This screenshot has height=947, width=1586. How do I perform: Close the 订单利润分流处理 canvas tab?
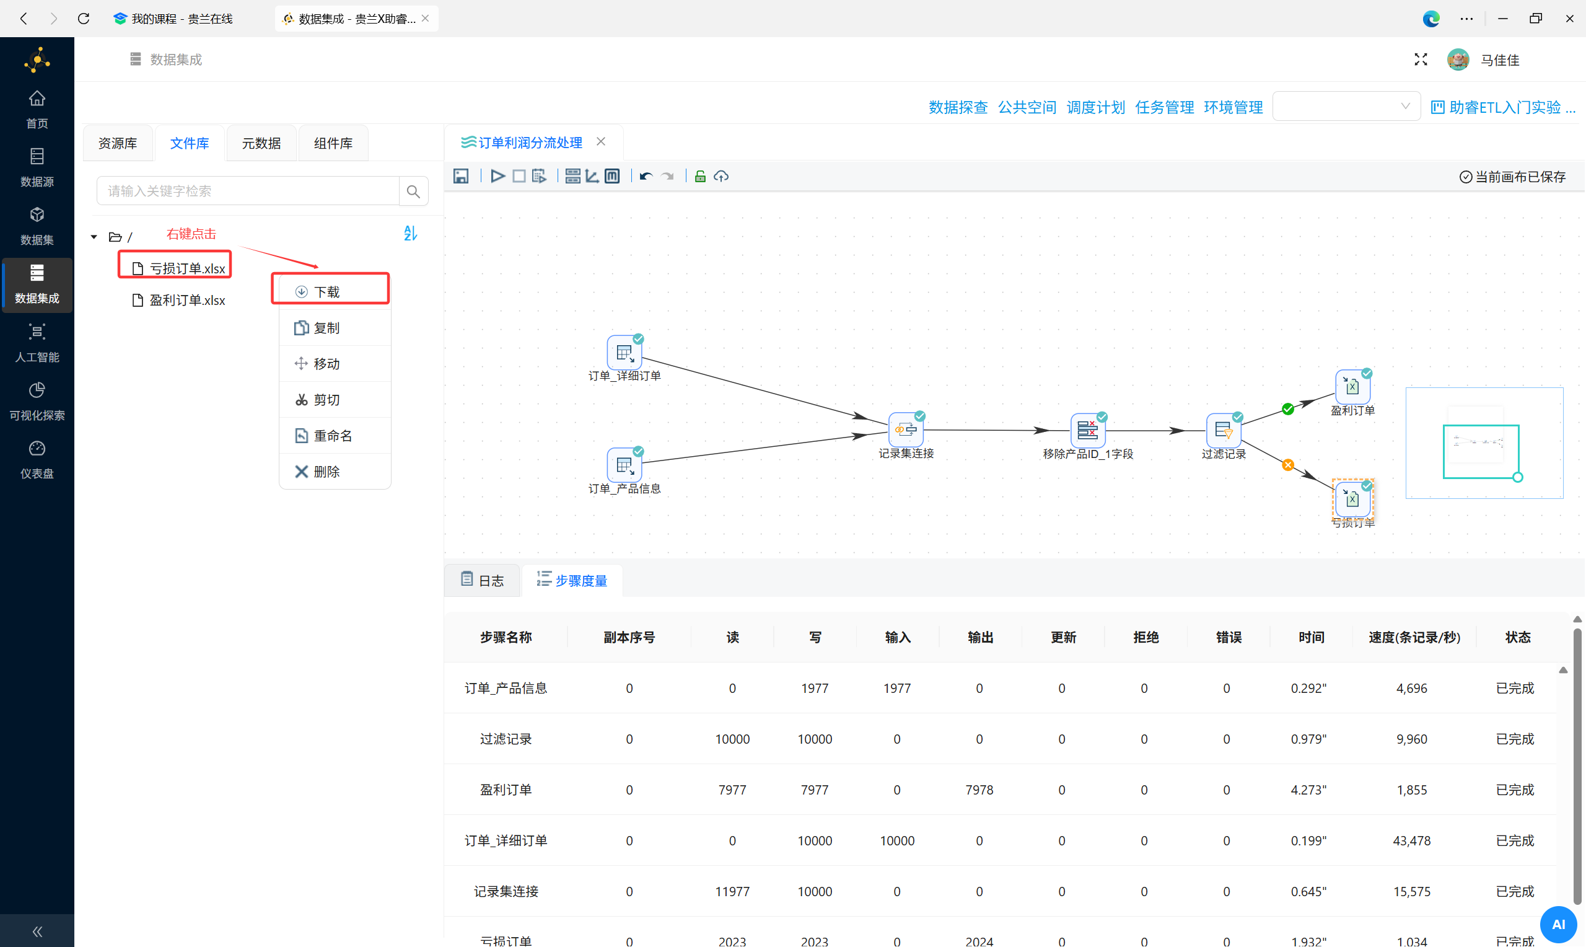pos(601,142)
